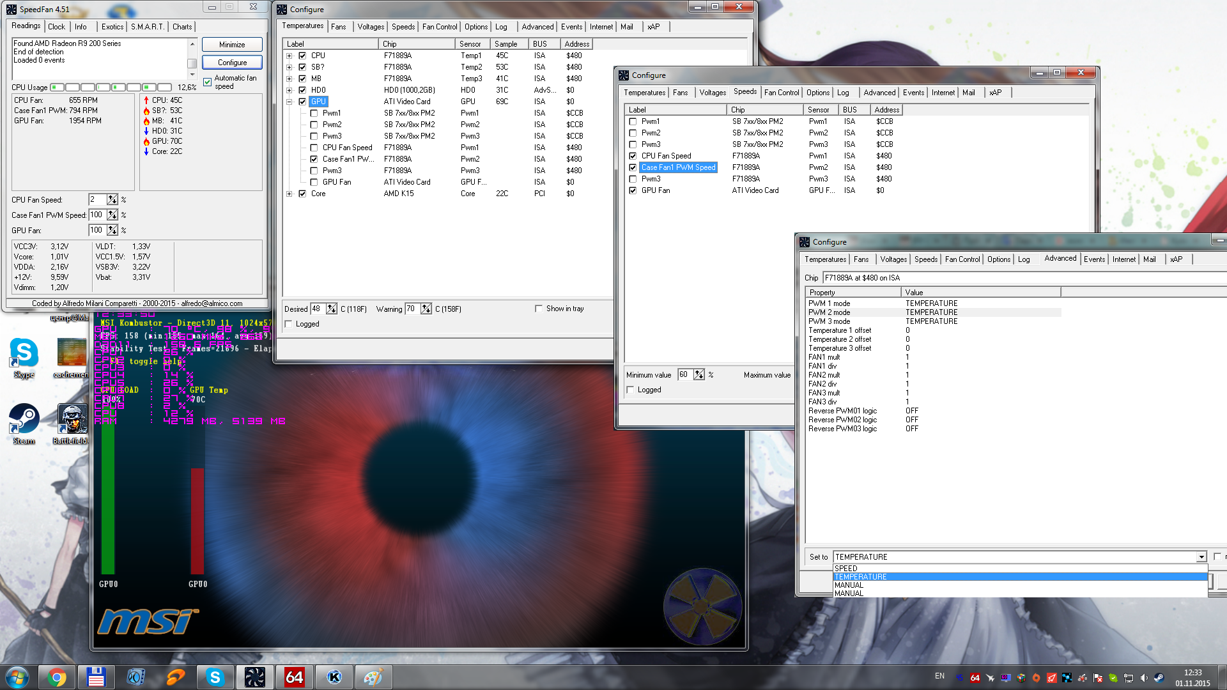Open AIDA64 taskbar icon
This screenshot has height=690, width=1227.
tap(294, 677)
